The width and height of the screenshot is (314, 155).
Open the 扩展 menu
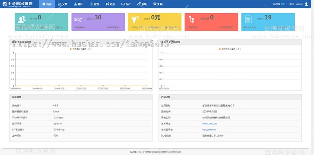[x=158, y=4]
